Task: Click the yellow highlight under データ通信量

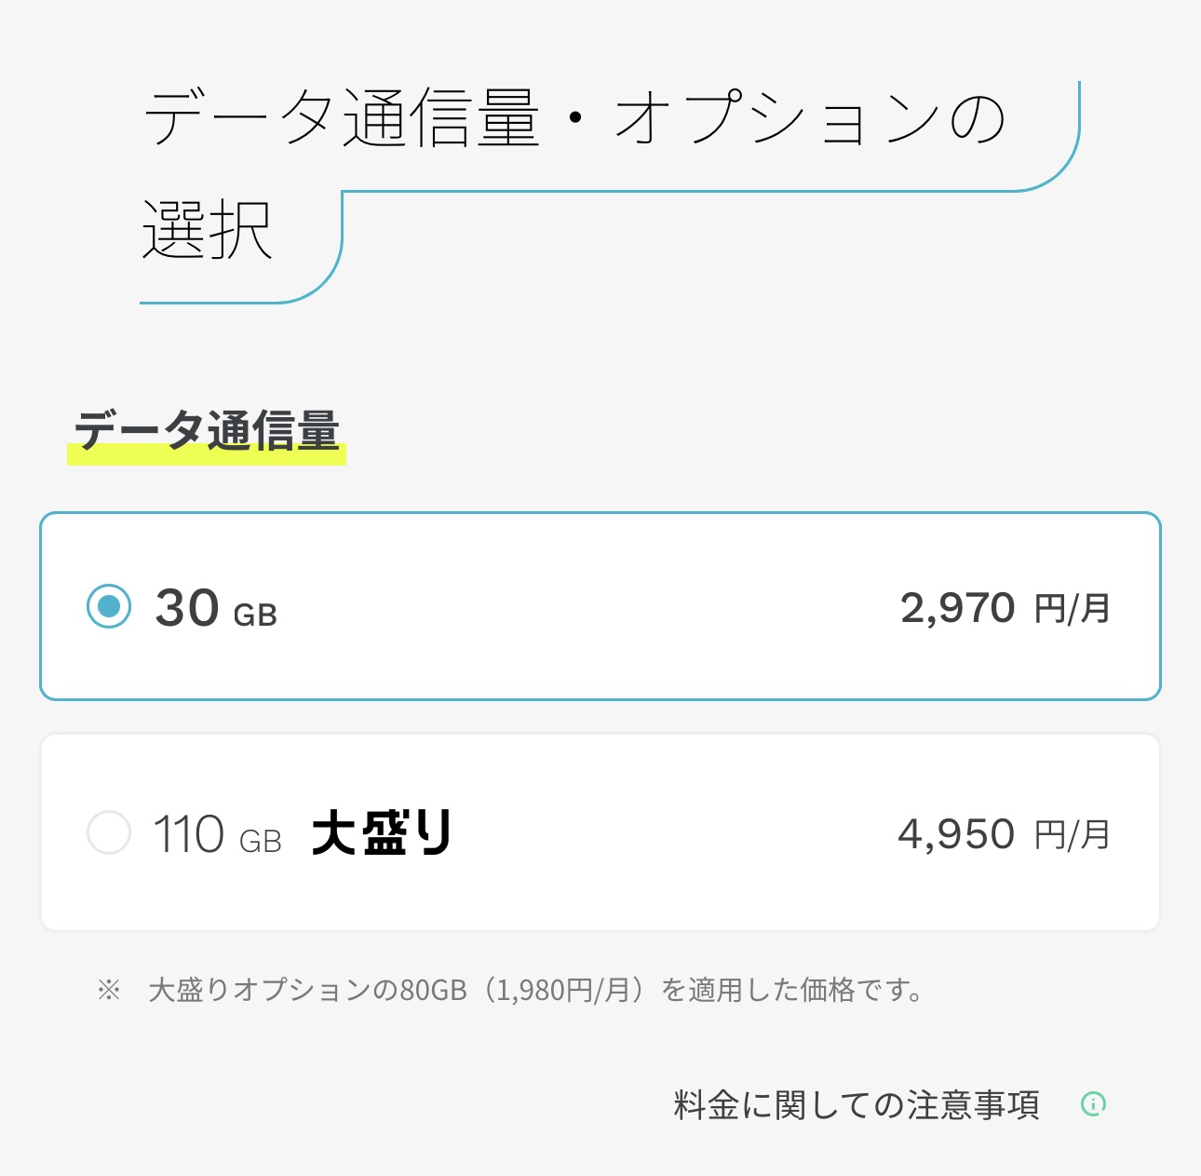Action: [x=207, y=454]
